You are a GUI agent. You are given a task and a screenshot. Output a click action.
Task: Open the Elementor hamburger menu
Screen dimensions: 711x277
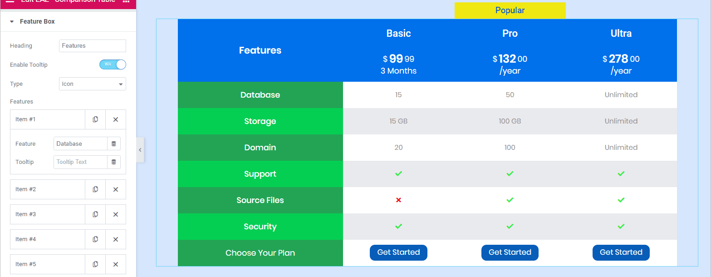point(10,2)
